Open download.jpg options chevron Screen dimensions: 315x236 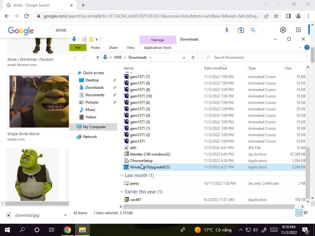[65, 215]
